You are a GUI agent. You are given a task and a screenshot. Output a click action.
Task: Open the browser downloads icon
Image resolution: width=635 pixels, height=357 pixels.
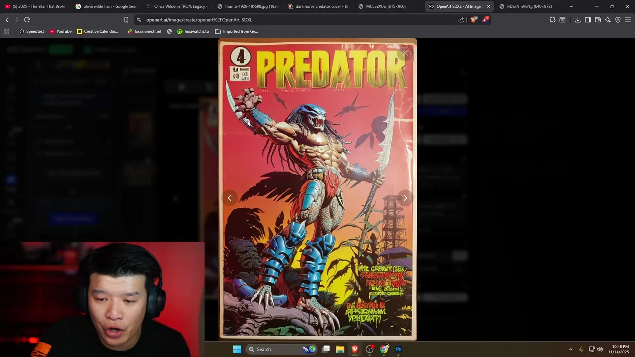[x=578, y=20]
